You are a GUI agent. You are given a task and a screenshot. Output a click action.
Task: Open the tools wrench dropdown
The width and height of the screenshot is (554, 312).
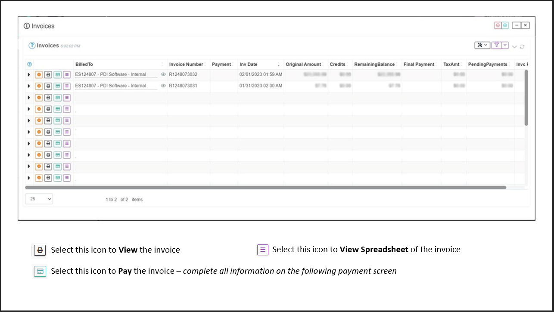[x=482, y=45]
